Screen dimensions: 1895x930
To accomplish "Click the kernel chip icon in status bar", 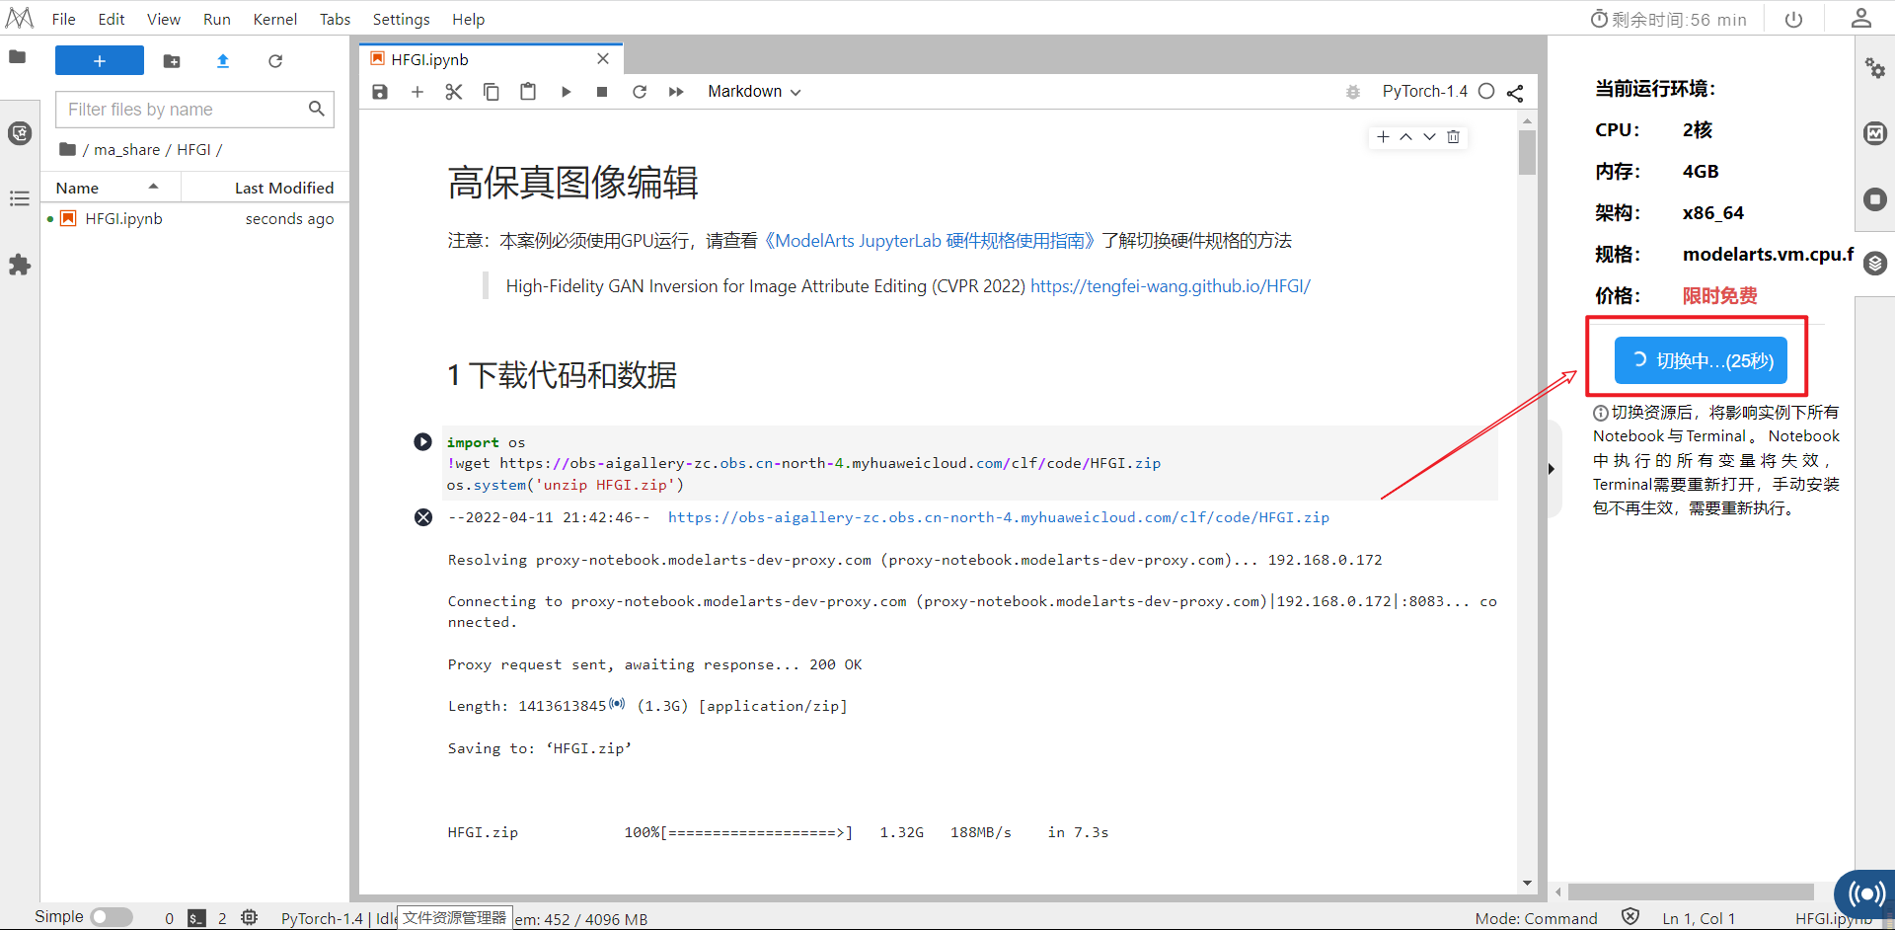I will coord(250,918).
